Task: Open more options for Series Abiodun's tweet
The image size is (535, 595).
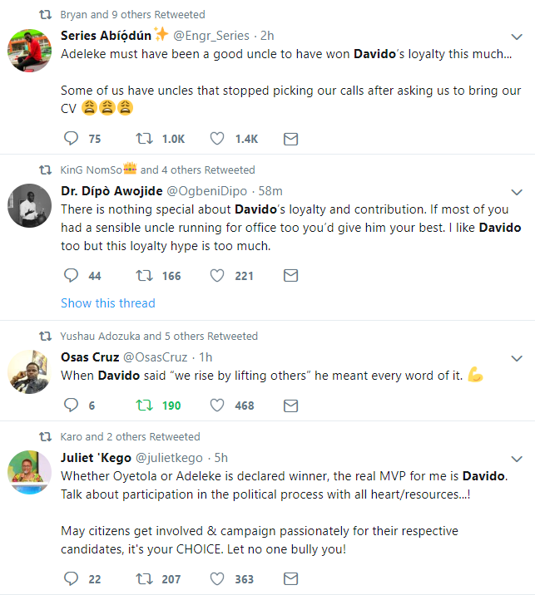Action: pyautogui.click(x=516, y=36)
